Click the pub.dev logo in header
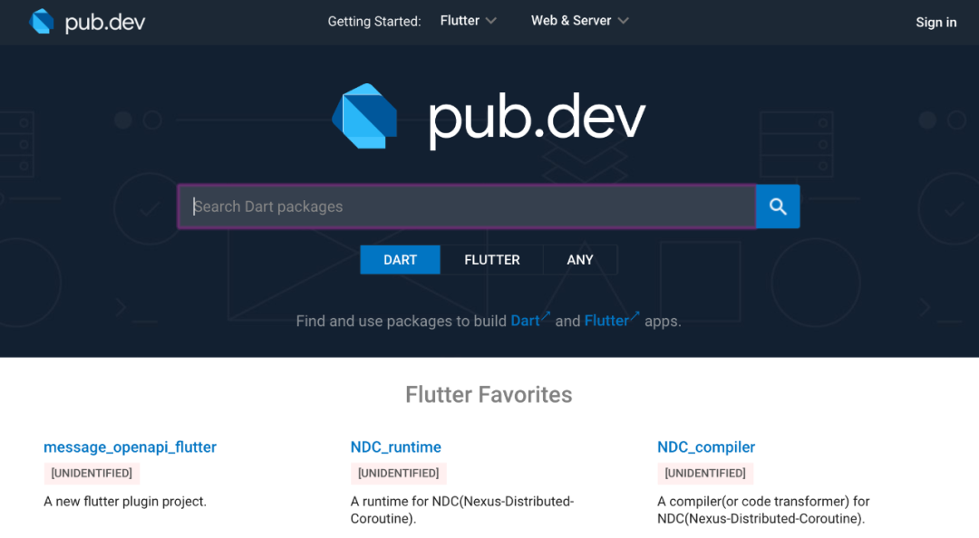This screenshot has height=538, width=979. click(x=87, y=22)
